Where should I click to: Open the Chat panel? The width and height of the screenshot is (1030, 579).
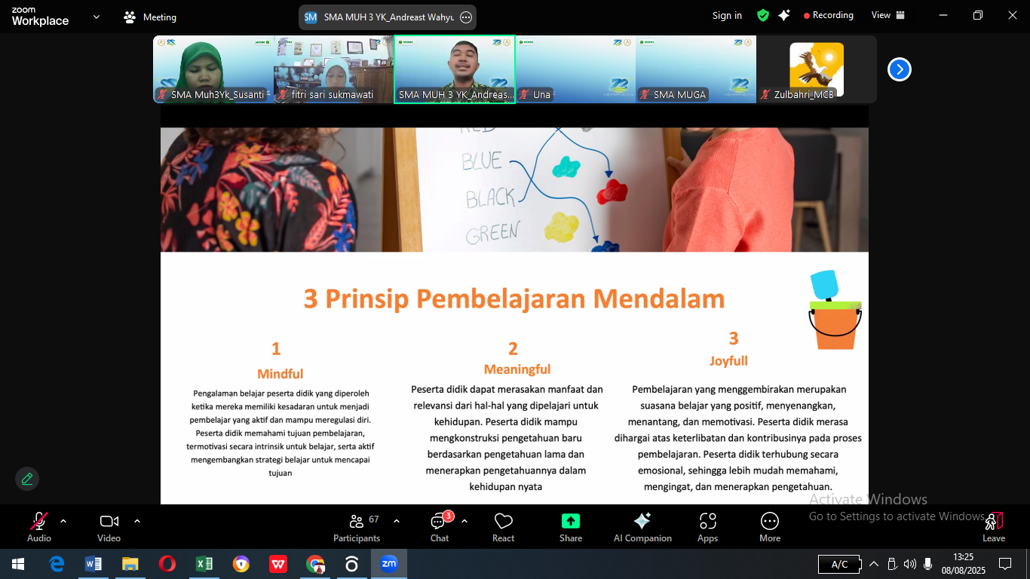click(x=440, y=527)
